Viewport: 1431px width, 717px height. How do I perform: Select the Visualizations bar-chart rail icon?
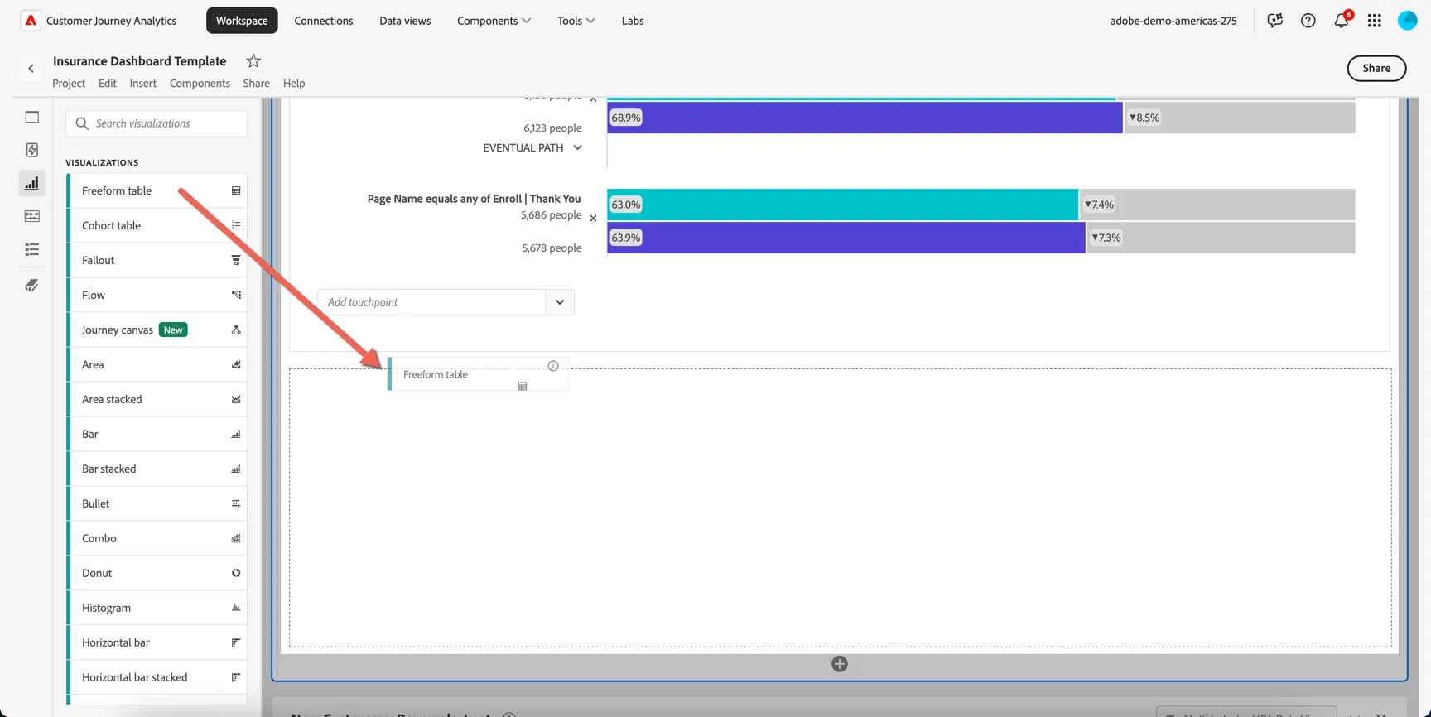click(x=32, y=183)
